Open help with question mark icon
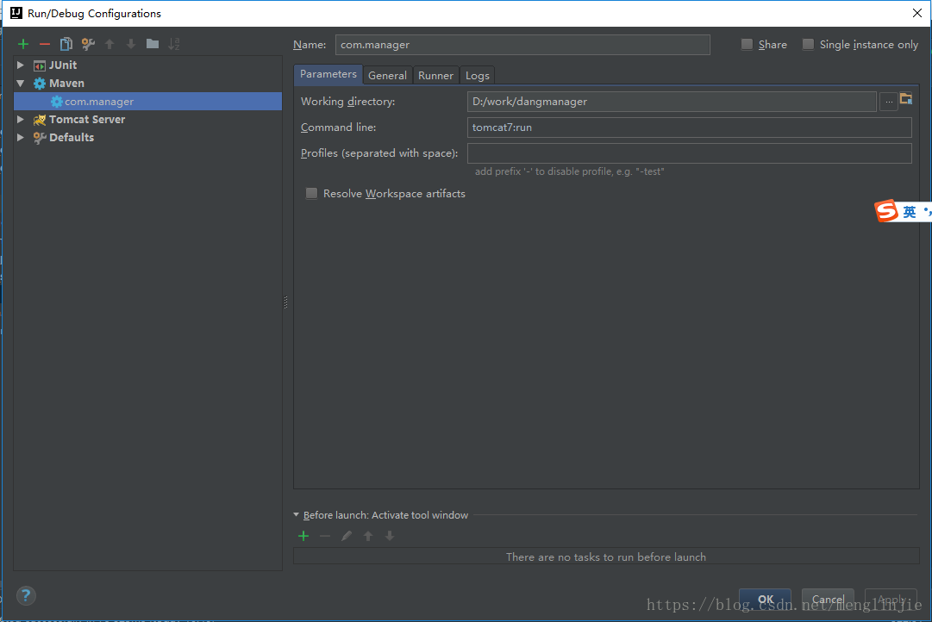932x622 pixels. click(x=26, y=595)
